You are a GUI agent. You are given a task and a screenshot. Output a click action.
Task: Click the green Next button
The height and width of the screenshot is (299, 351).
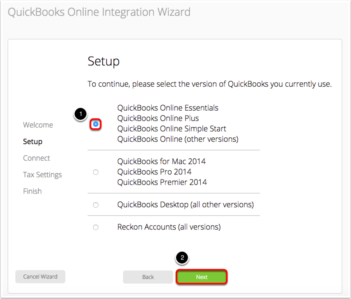coord(202,277)
